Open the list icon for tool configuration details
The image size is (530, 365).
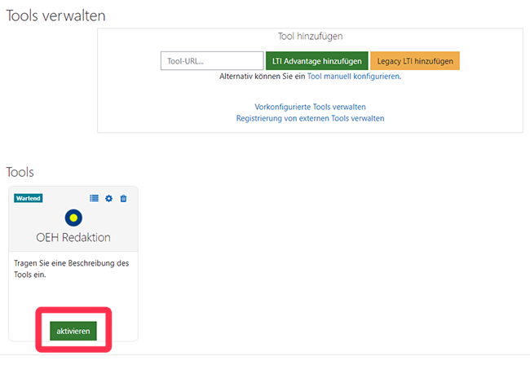click(x=94, y=198)
